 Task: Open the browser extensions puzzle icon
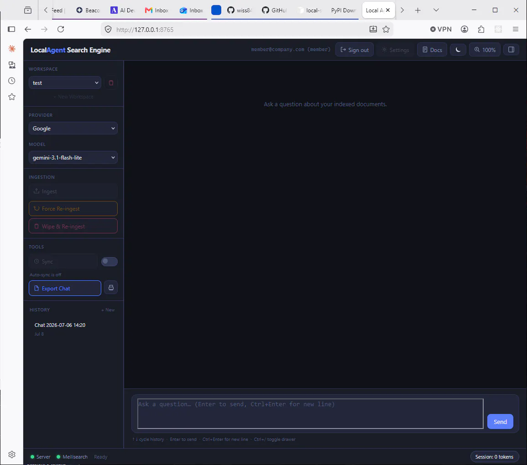481,29
